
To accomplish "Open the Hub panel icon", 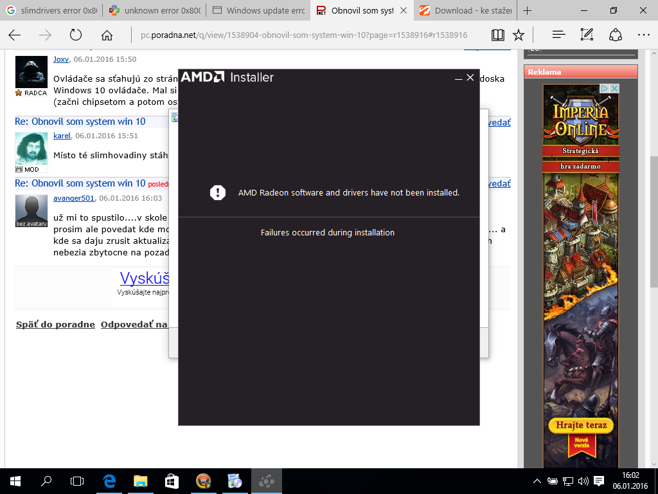I will tap(558, 35).
